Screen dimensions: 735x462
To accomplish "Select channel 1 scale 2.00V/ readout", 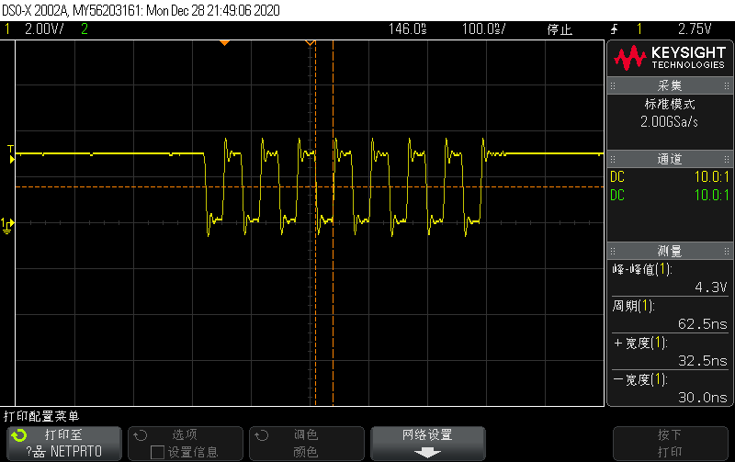I will (x=44, y=29).
